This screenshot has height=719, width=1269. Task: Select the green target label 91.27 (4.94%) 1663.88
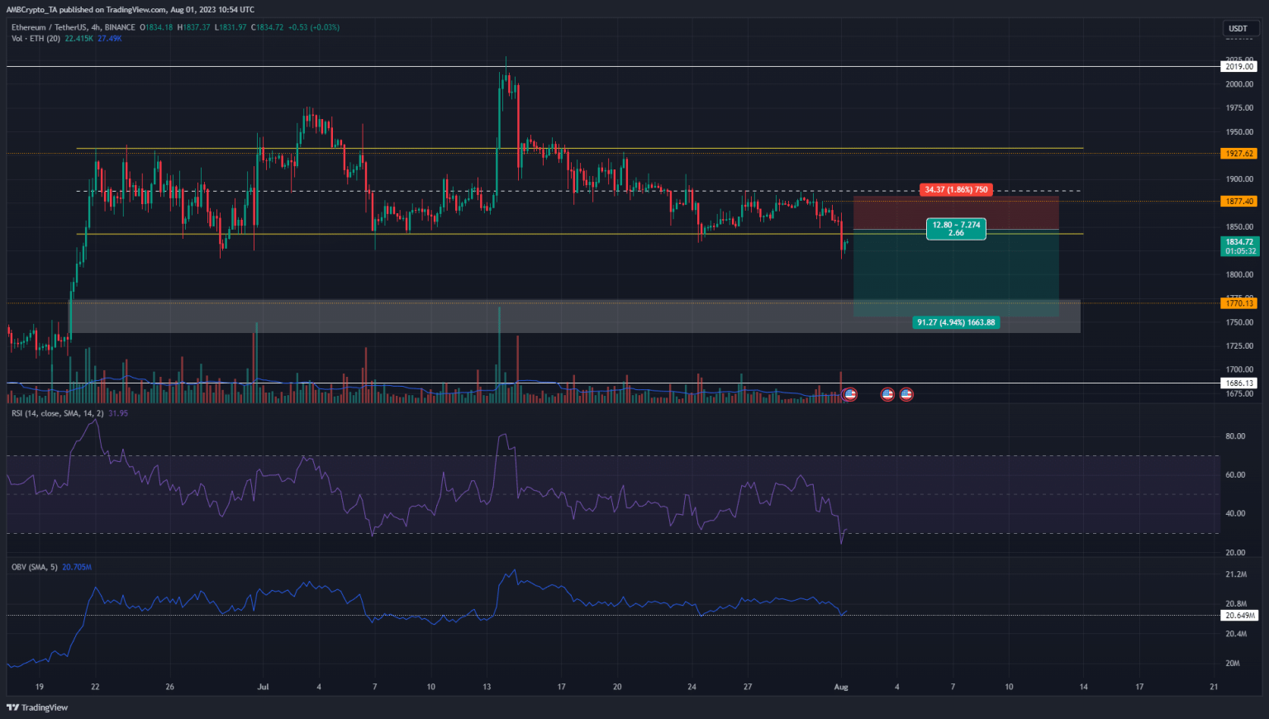(x=956, y=322)
